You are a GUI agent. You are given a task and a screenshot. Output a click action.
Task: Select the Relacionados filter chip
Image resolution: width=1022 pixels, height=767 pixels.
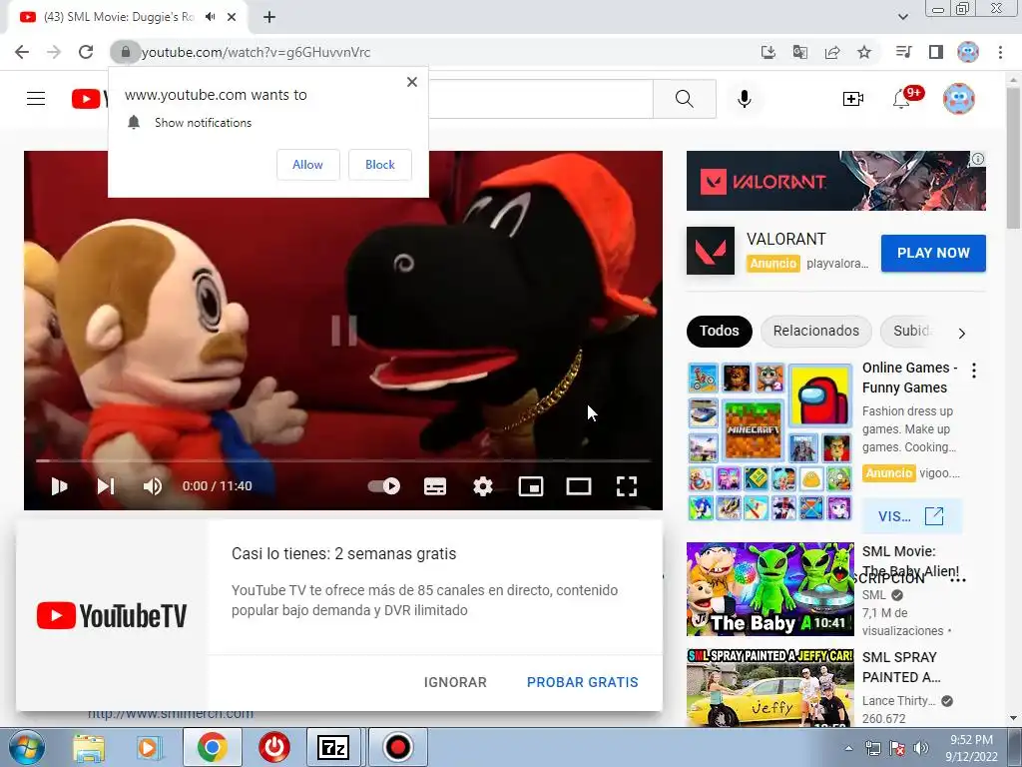pyautogui.click(x=816, y=331)
